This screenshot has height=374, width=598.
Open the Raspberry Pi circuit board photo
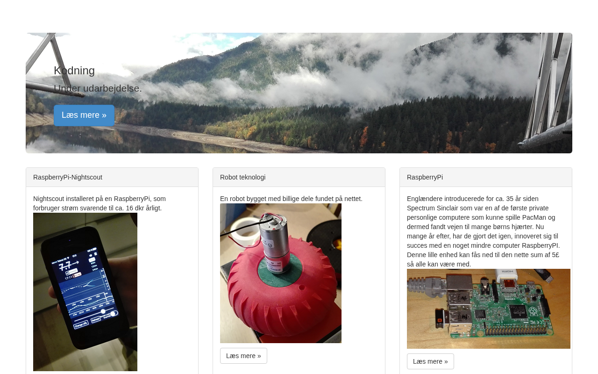pos(489,309)
